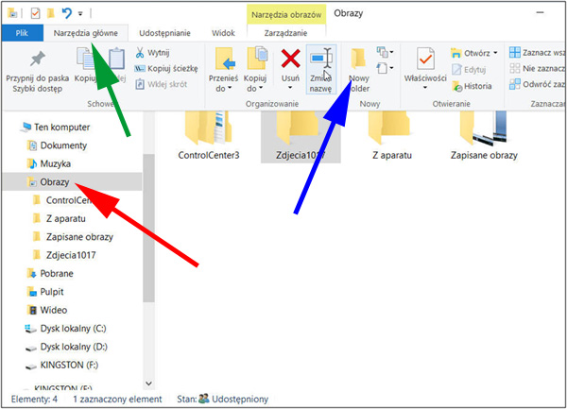Switch to Udostępnianie ribbon tab
This screenshot has width=567, height=409.
click(x=164, y=33)
